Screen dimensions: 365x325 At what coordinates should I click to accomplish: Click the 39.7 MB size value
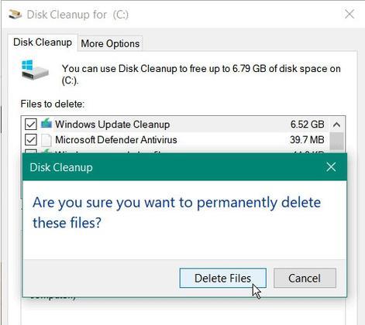coord(307,140)
